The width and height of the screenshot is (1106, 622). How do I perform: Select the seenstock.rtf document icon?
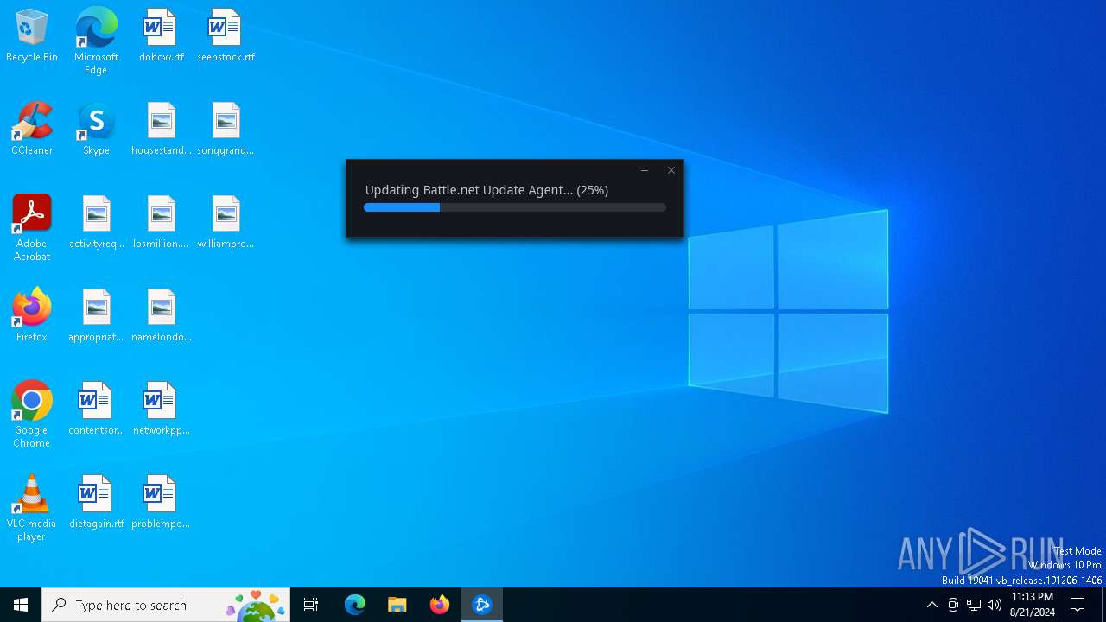click(226, 36)
